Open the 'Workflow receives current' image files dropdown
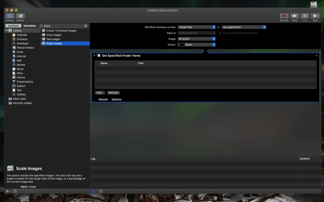324x202 pixels. (x=196, y=27)
